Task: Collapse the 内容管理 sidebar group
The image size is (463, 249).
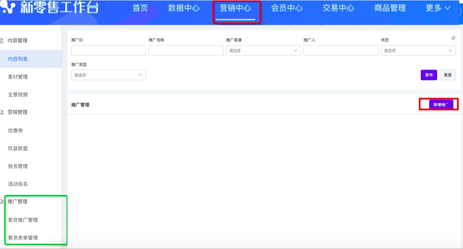Action: (x=17, y=41)
